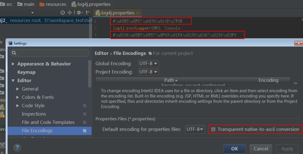The height and width of the screenshot is (154, 303).
Task: Open Settings help question mark
Action: pyautogui.click(x=17, y=148)
